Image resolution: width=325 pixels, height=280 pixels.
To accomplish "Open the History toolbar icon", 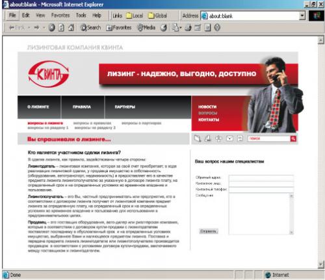I will 164,28.
